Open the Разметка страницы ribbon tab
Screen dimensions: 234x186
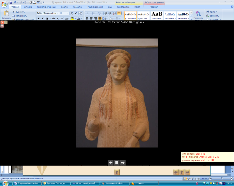tap(46, 7)
